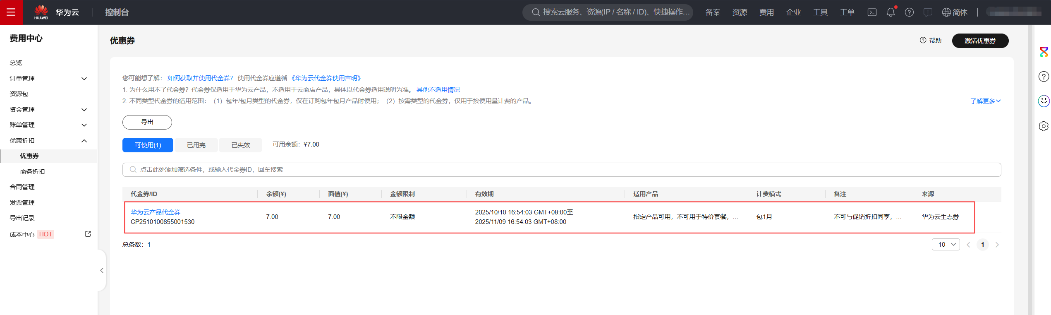Collapse the 优惠折扣 menu section
The width and height of the screenshot is (1051, 315).
pyautogui.click(x=84, y=141)
